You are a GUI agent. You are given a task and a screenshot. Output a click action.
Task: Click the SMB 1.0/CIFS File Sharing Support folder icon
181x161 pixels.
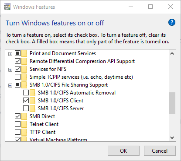[x=24, y=85]
